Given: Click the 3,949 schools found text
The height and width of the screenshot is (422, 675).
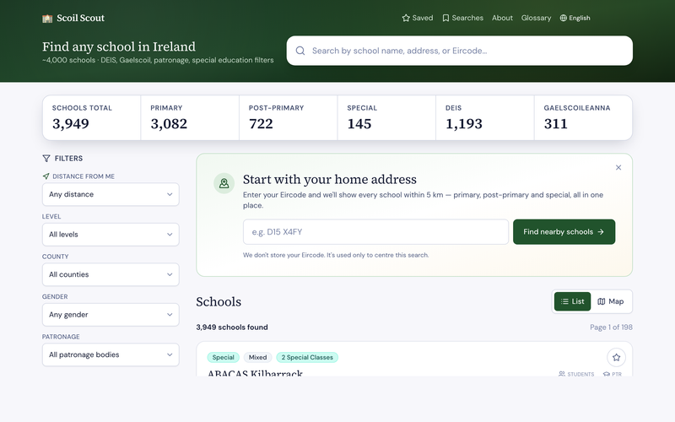Looking at the screenshot, I should (231, 327).
